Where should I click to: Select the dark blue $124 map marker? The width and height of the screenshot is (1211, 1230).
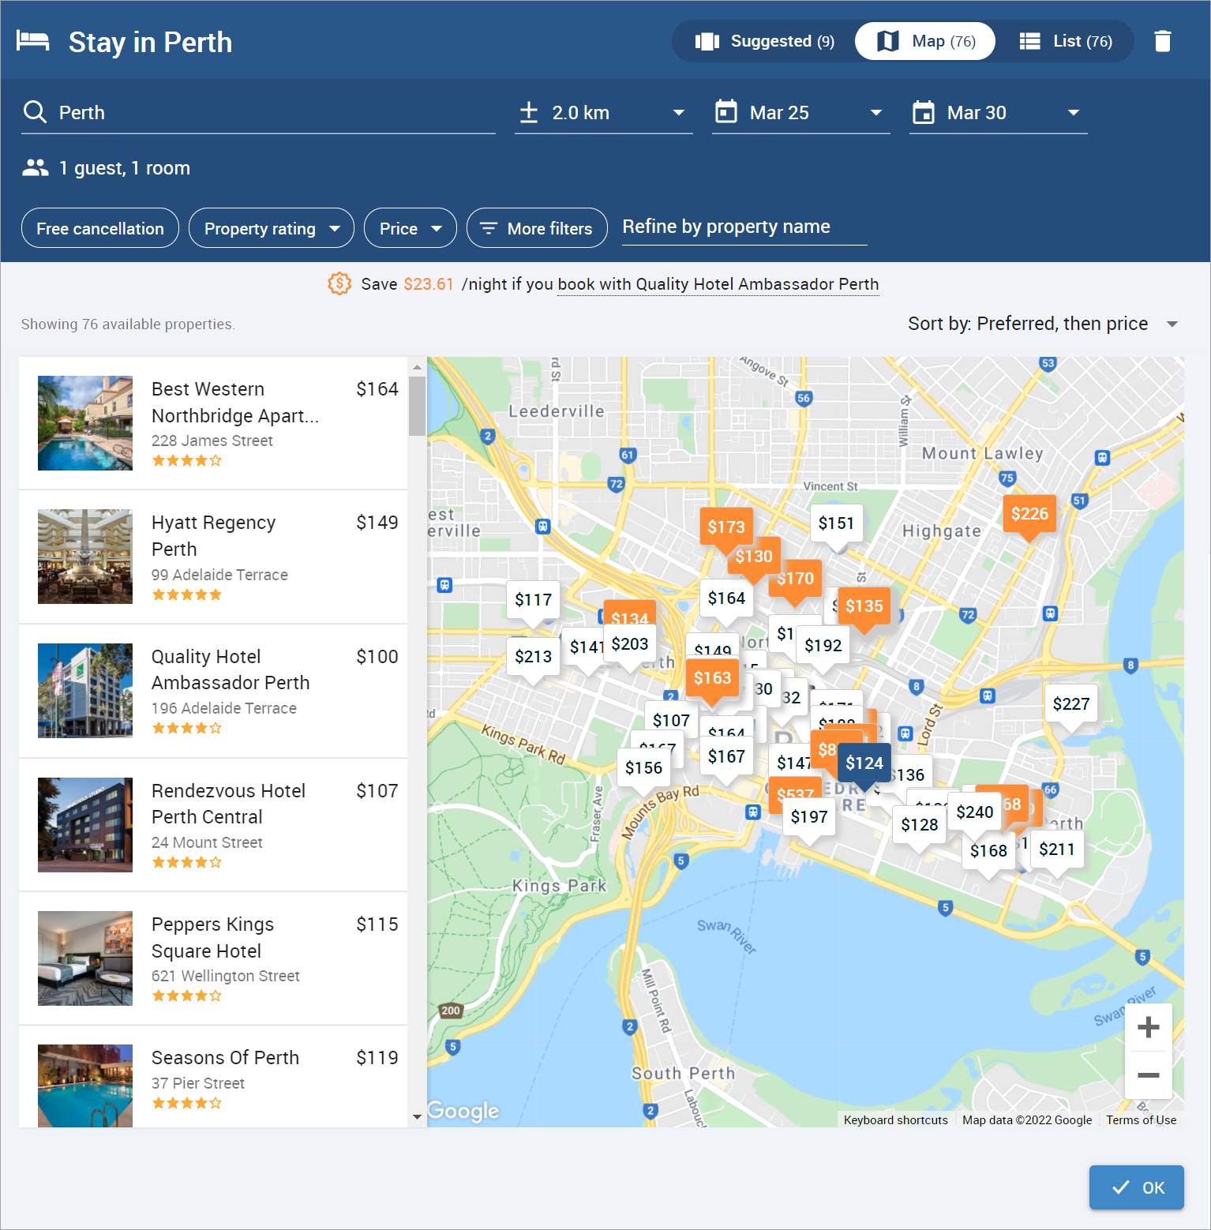tap(864, 763)
